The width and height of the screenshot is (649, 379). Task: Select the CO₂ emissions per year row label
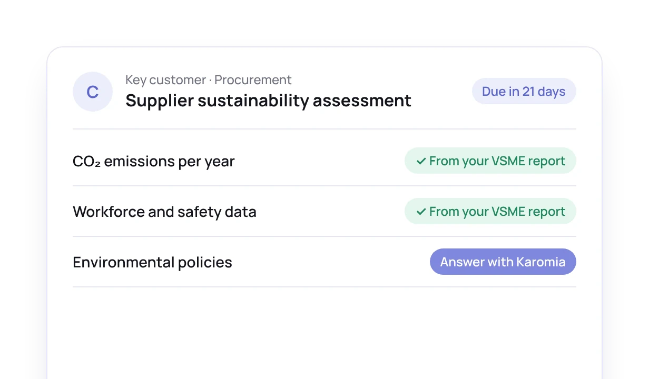pyautogui.click(x=153, y=161)
